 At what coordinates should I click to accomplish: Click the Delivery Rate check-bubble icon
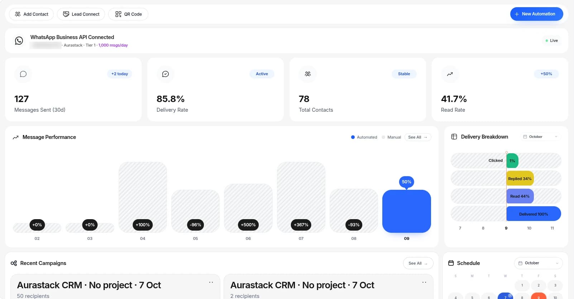click(166, 74)
